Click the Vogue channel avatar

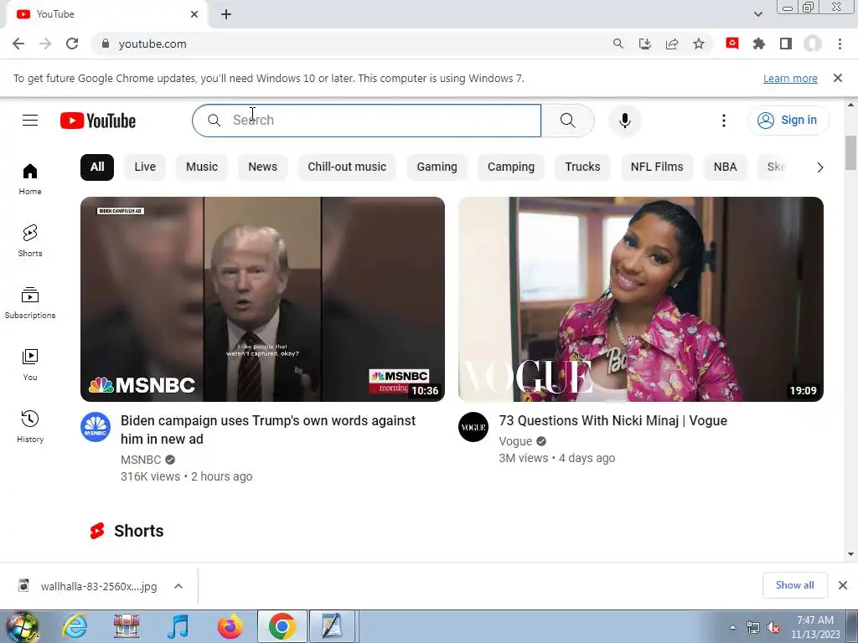point(473,427)
